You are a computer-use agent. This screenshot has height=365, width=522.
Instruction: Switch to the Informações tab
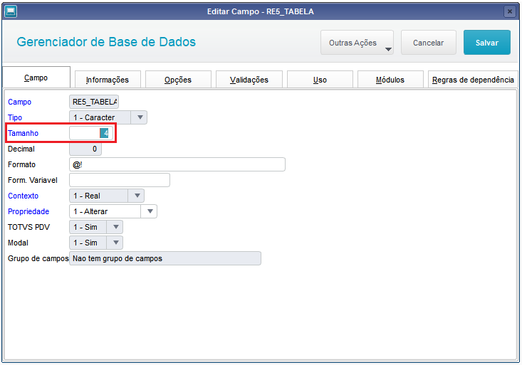(108, 80)
